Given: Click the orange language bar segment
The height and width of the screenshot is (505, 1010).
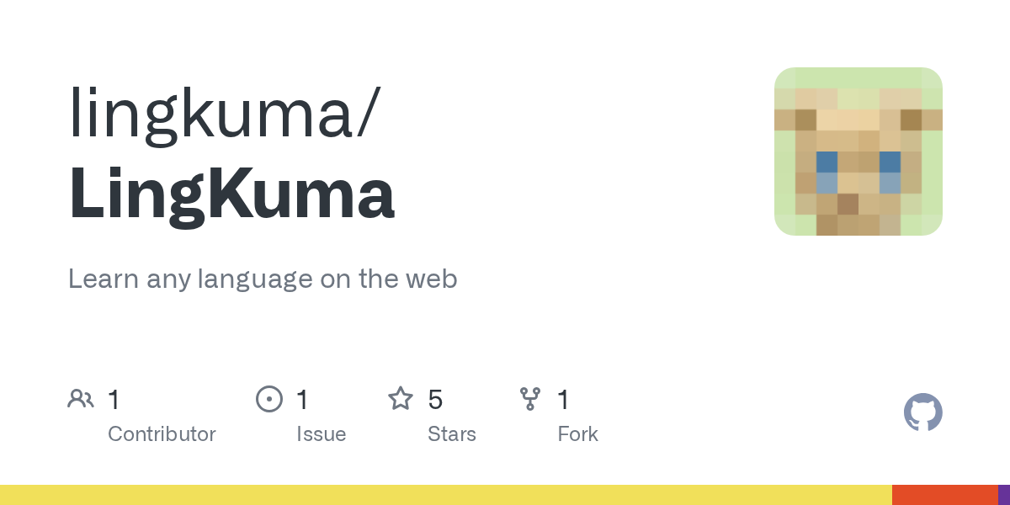Looking at the screenshot, I should 944,495.
